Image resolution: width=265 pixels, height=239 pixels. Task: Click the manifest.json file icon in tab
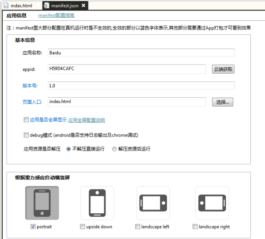point(46,6)
